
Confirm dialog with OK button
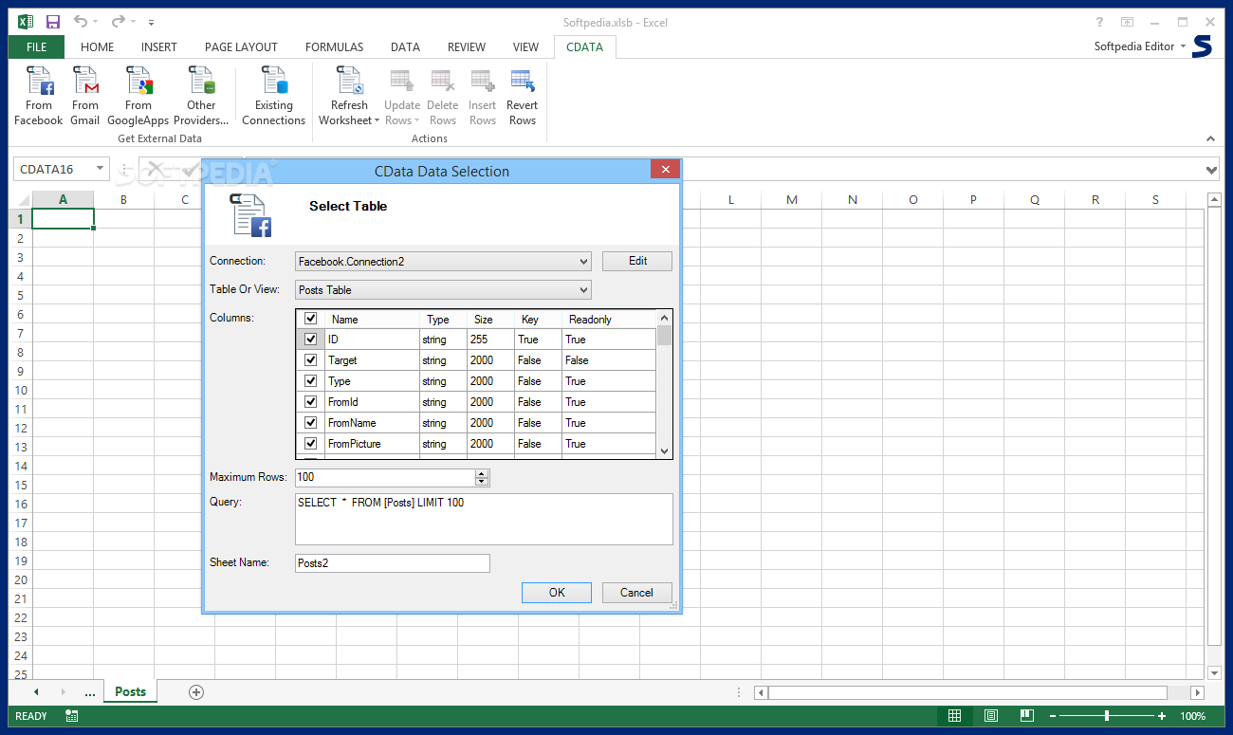(x=557, y=593)
